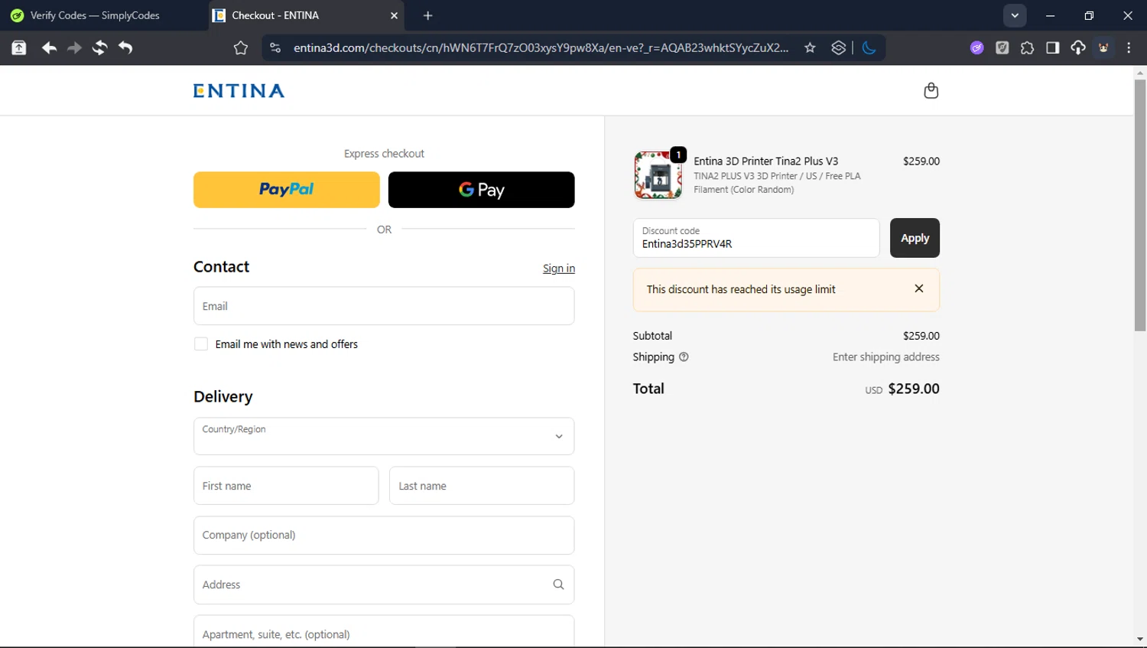Image resolution: width=1147 pixels, height=648 pixels.
Task: Go back with the browser back arrow
Action: tap(49, 47)
